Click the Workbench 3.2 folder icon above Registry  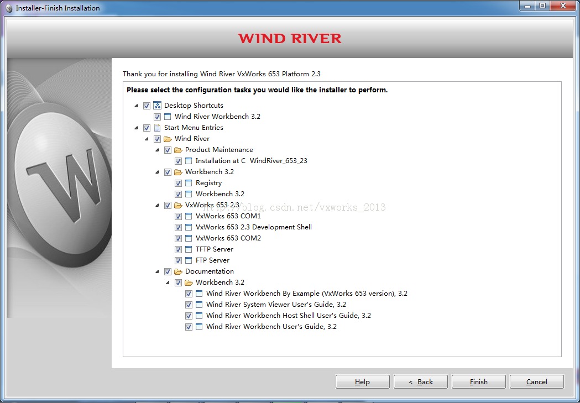[178, 172]
